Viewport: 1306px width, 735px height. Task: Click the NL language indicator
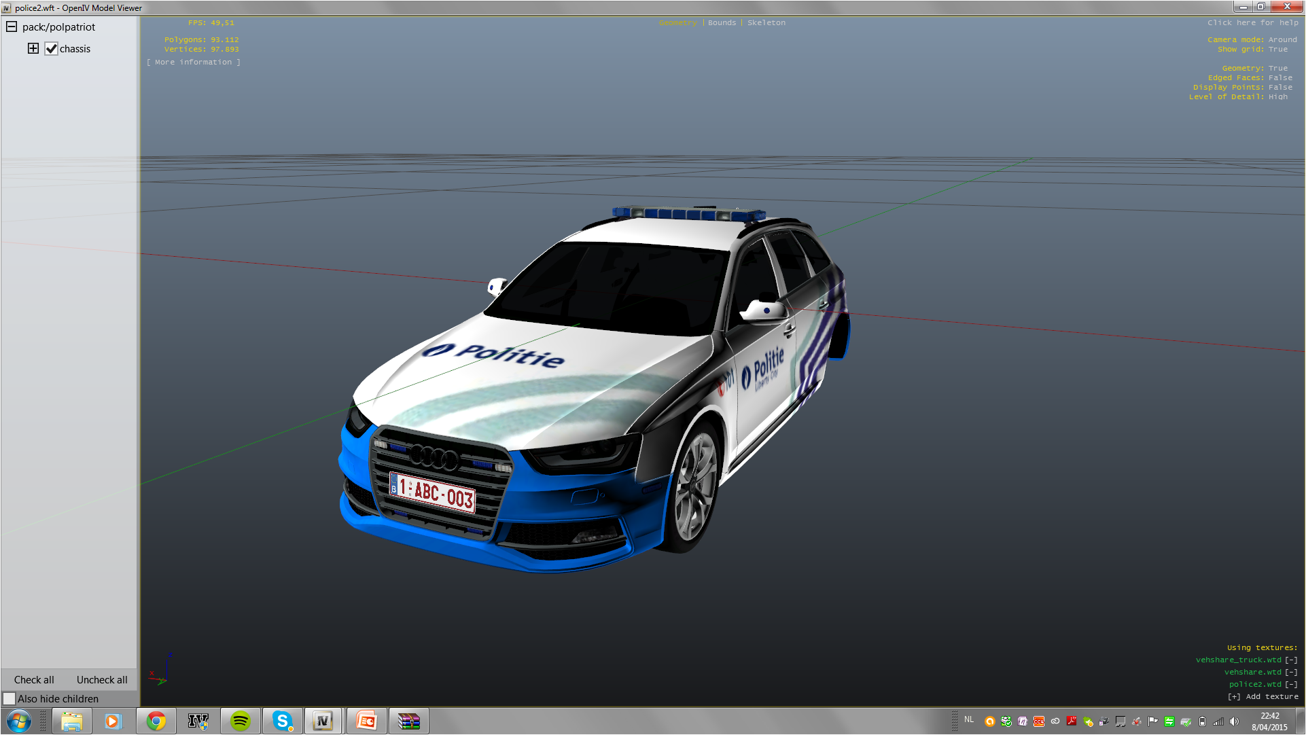(x=969, y=719)
